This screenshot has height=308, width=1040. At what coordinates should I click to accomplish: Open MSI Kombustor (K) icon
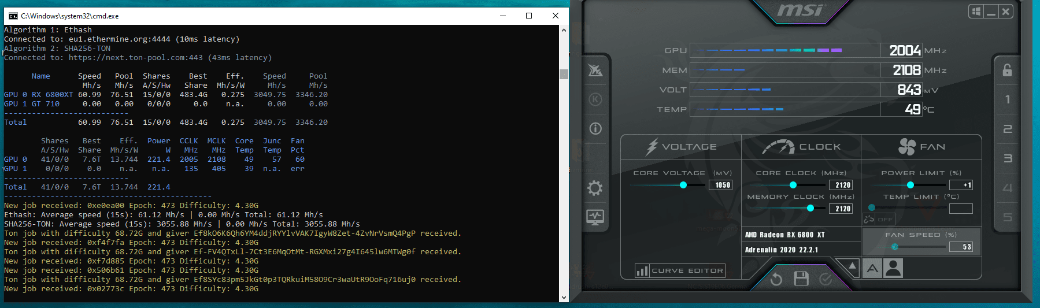click(x=595, y=99)
